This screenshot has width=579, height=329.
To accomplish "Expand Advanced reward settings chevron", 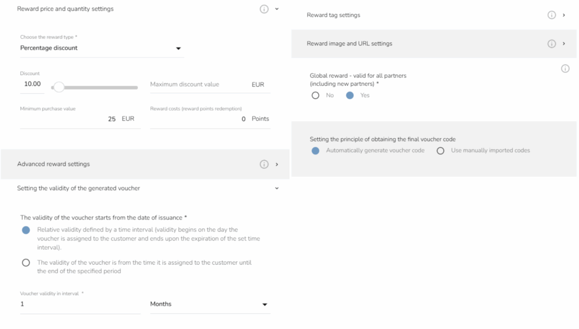I will tap(276, 164).
